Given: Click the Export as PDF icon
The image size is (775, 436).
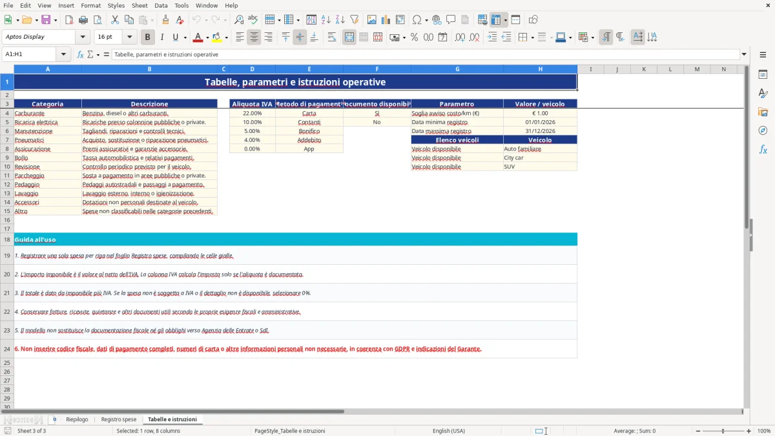Looking at the screenshot, I should pyautogui.click(x=69, y=20).
